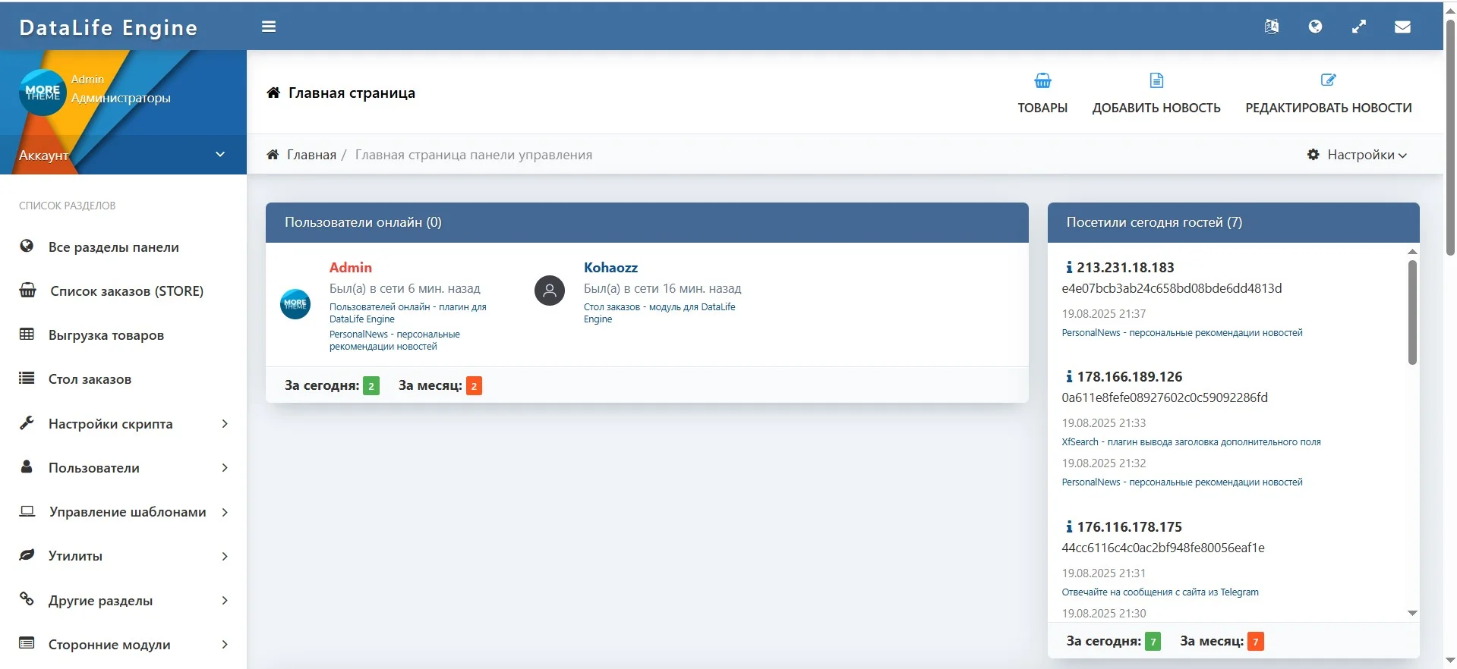
Task: Open the language translate icon in header
Action: pyautogui.click(x=1272, y=27)
